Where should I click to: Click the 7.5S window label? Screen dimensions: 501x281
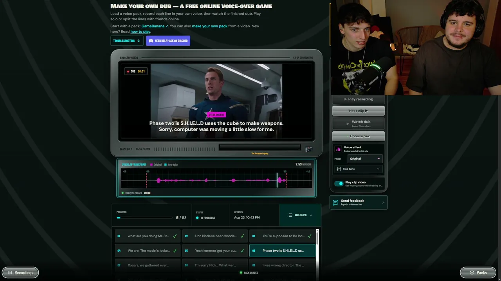304,164
